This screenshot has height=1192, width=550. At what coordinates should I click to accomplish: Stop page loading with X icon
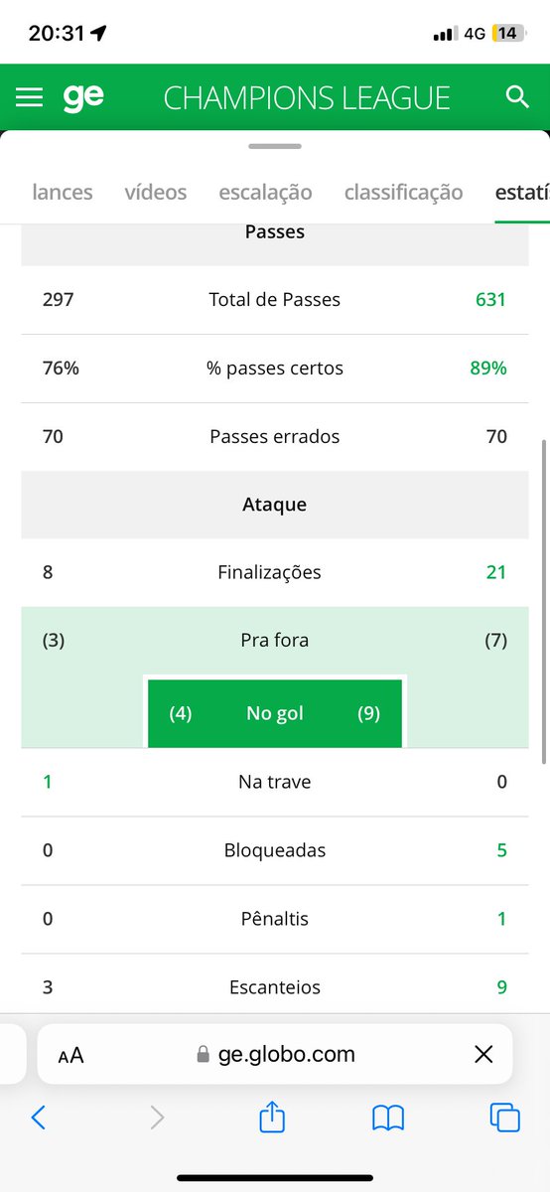[483, 1055]
